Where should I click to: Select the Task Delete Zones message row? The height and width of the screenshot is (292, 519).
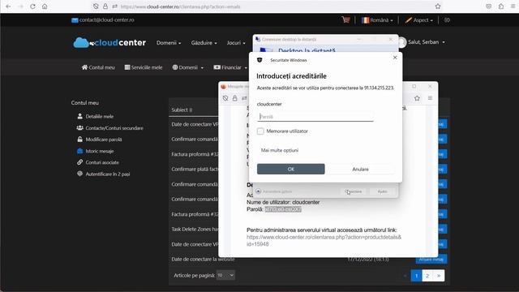pyautogui.click(x=195, y=229)
